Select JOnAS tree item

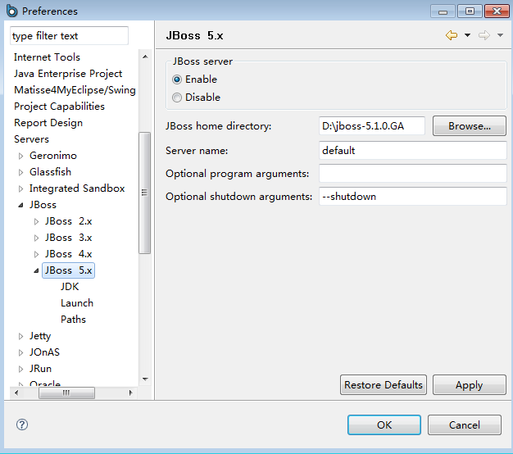(x=44, y=352)
